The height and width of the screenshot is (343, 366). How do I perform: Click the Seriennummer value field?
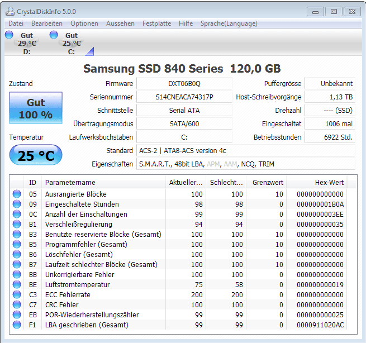[184, 97]
